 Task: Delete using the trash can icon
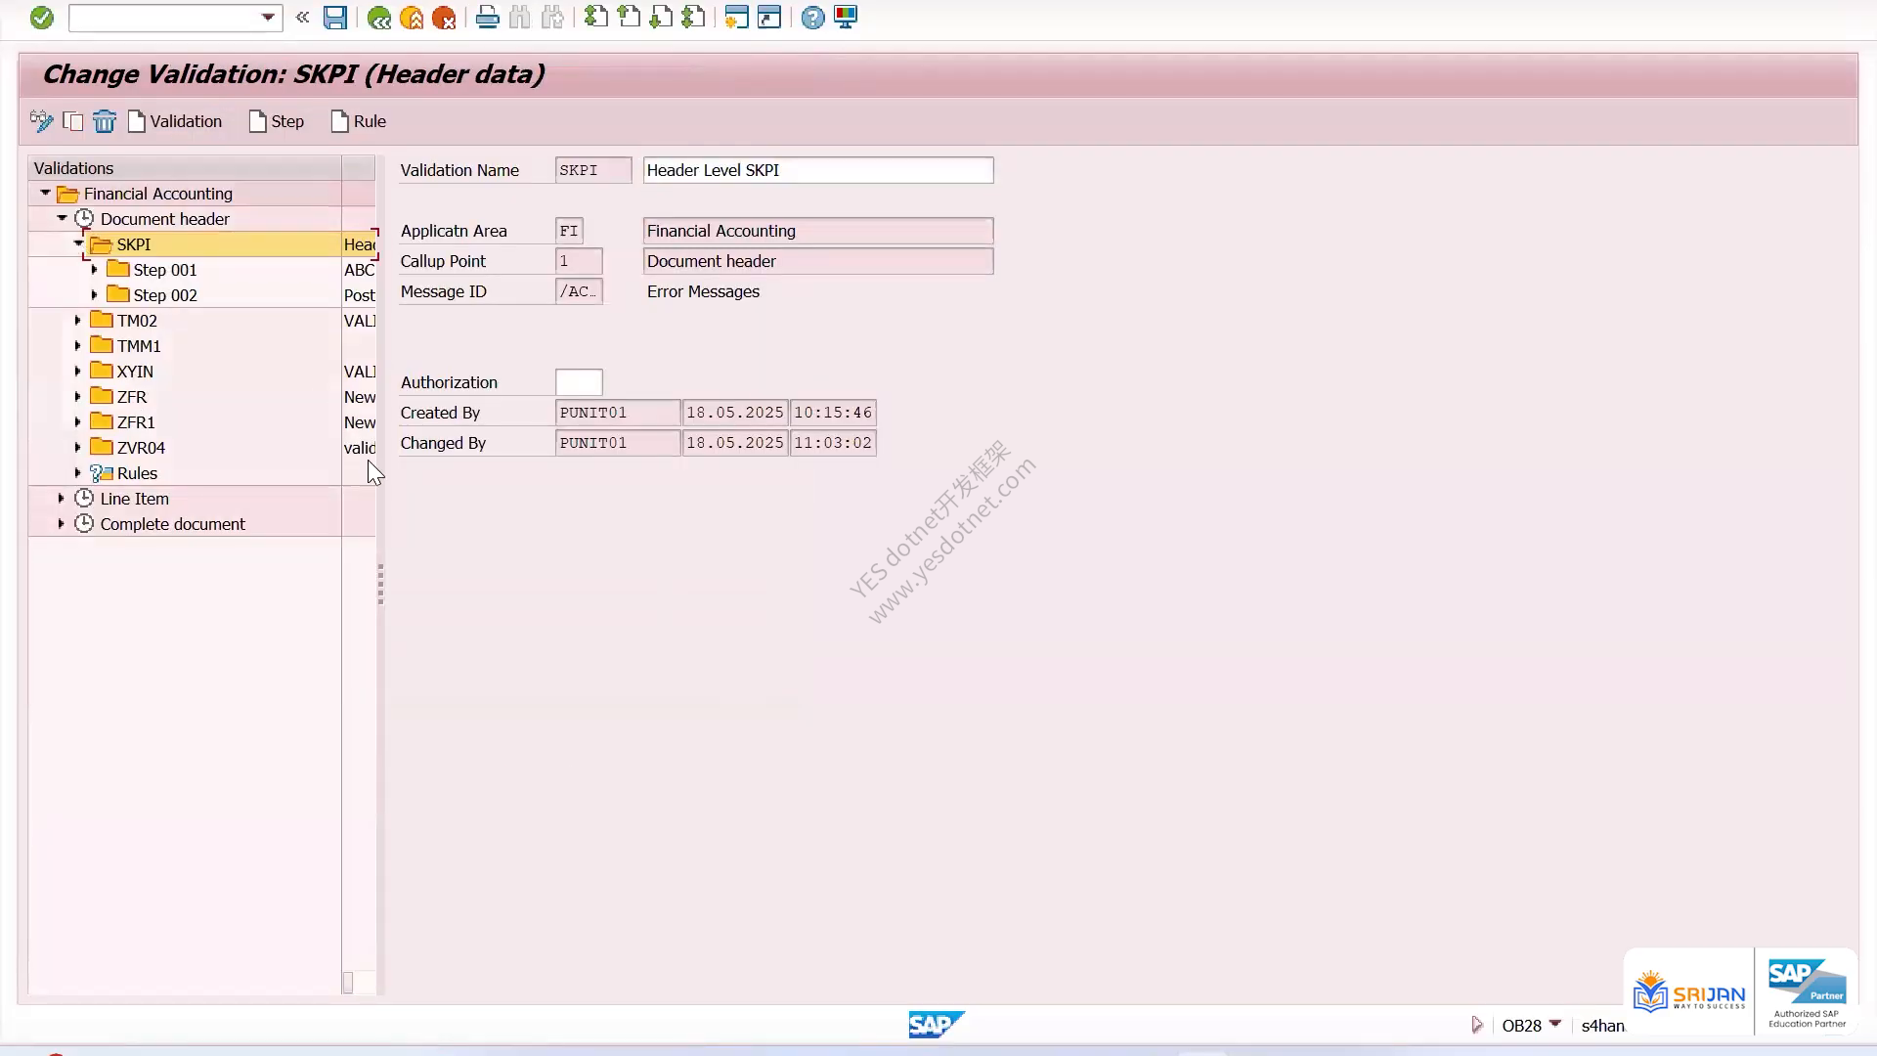point(104,121)
